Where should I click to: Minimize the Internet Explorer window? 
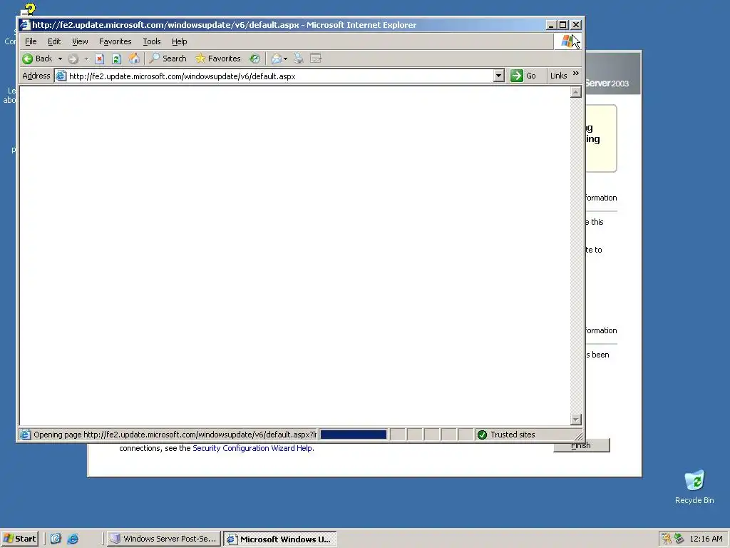click(551, 25)
